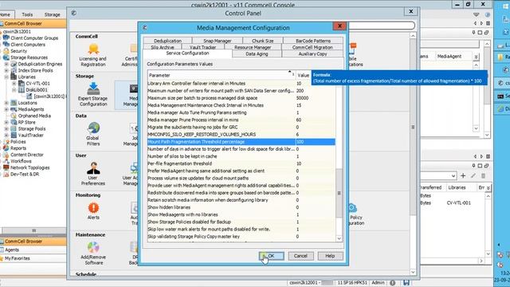Click plus add icon in right panel
510x287 pixels.
(463, 175)
